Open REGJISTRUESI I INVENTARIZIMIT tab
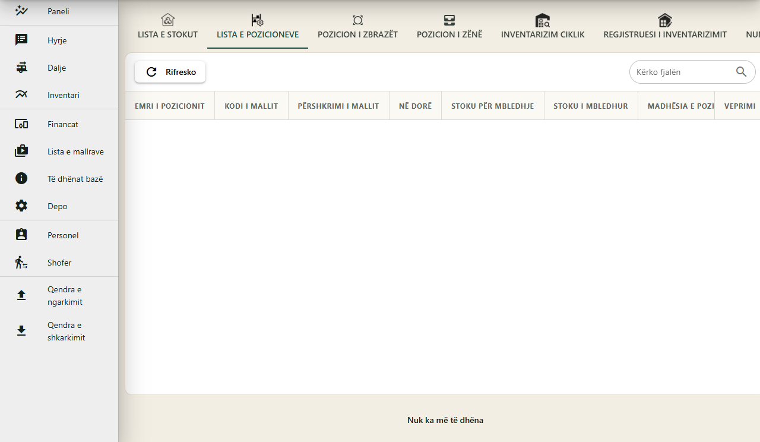 click(x=665, y=28)
